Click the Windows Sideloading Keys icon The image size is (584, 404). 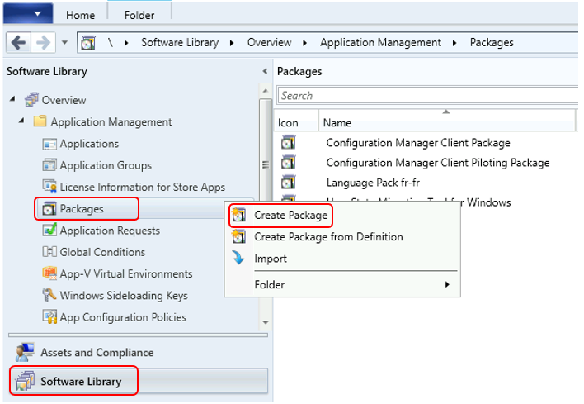[x=49, y=295]
